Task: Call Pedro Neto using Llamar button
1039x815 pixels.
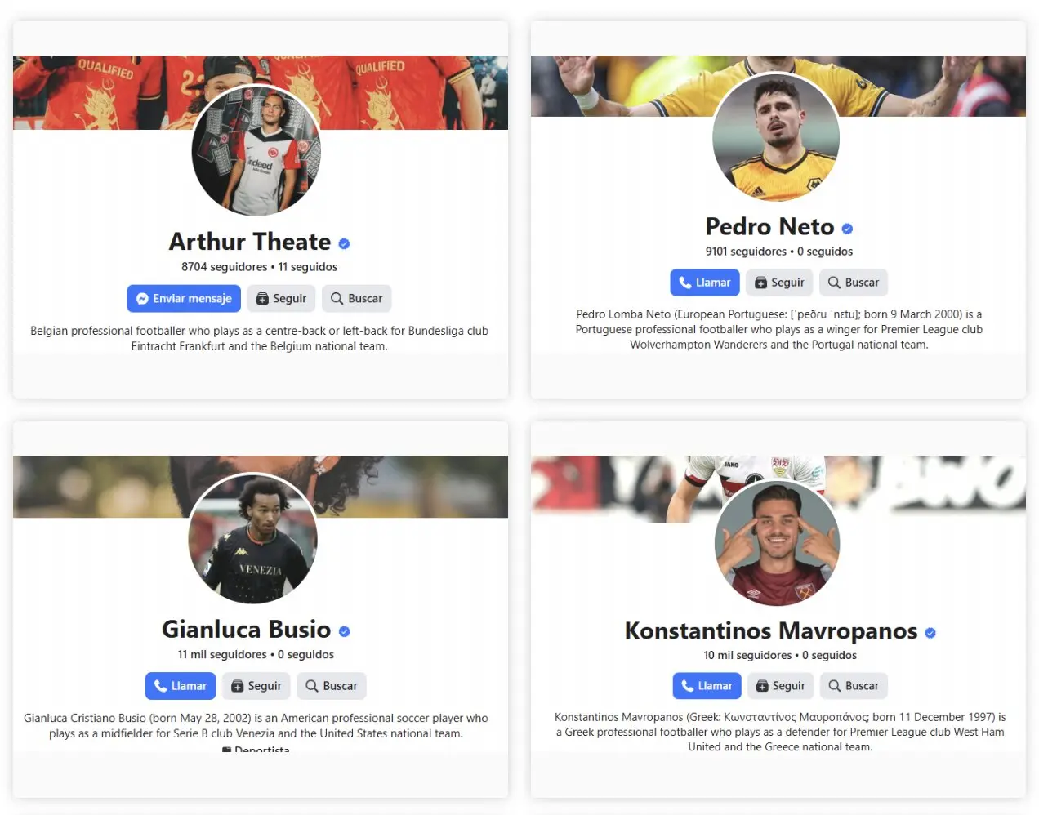Action: click(x=705, y=283)
